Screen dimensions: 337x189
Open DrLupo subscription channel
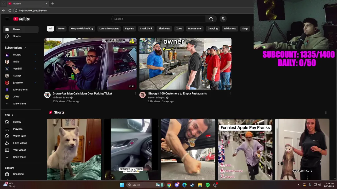coord(21,55)
